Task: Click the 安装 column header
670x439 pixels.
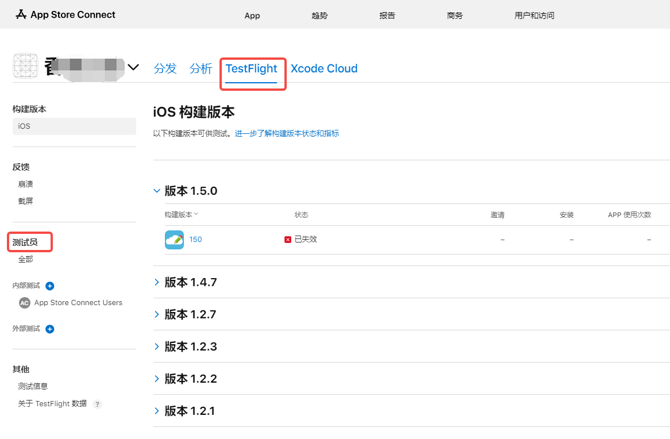Action: point(567,214)
